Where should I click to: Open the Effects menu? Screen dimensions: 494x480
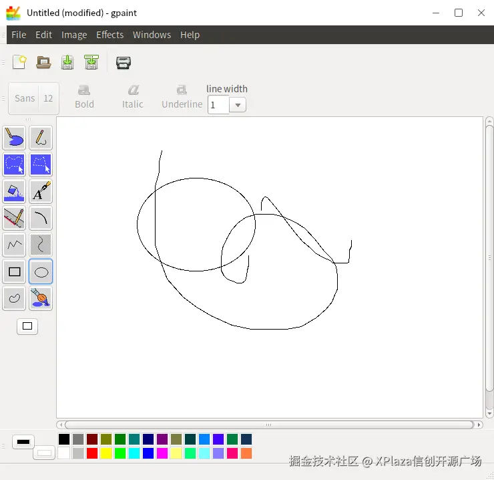110,35
